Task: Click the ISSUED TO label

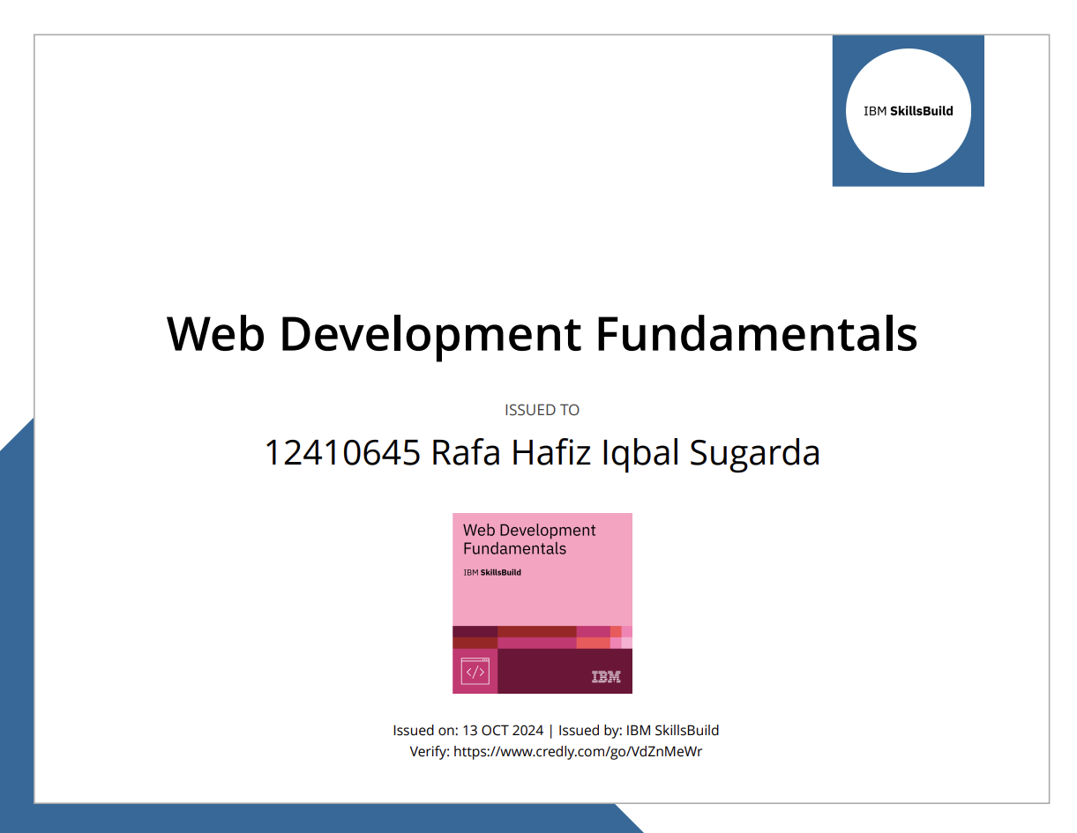Action: tap(542, 410)
